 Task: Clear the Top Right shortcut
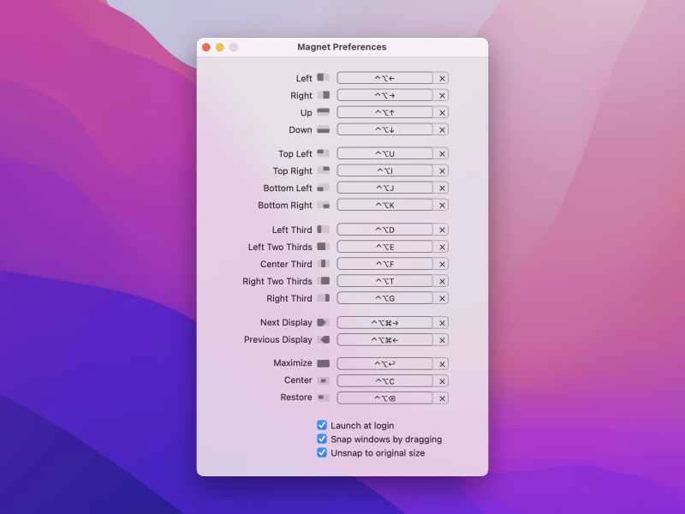[x=442, y=170]
